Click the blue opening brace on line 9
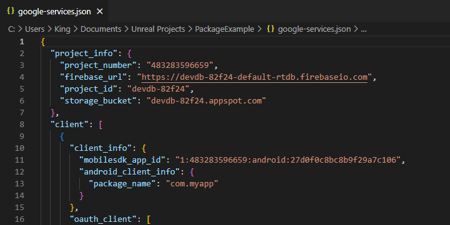 coord(62,136)
